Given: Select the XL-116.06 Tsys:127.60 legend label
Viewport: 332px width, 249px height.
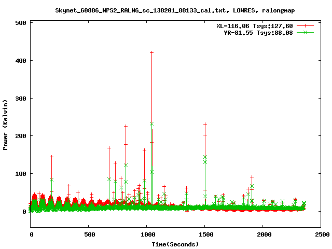Looking at the screenshot, I should pyautogui.click(x=255, y=26).
